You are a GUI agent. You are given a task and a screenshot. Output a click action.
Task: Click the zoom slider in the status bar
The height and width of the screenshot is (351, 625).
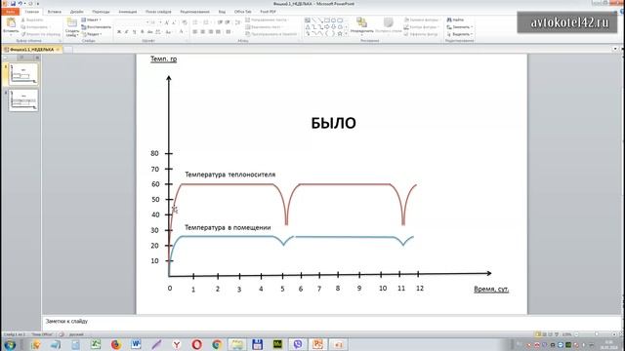tap(596, 334)
